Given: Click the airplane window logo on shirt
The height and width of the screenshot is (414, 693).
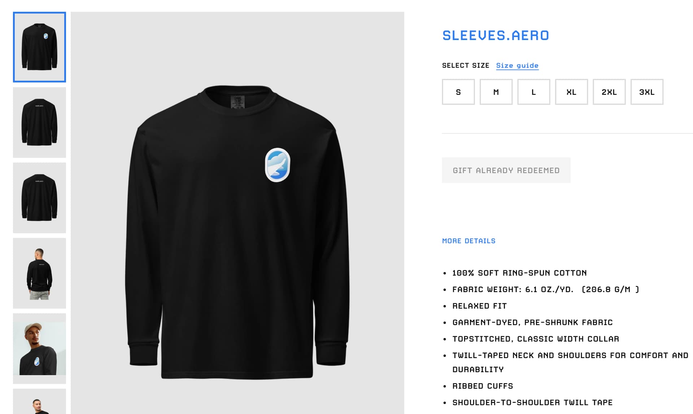Looking at the screenshot, I should [278, 165].
